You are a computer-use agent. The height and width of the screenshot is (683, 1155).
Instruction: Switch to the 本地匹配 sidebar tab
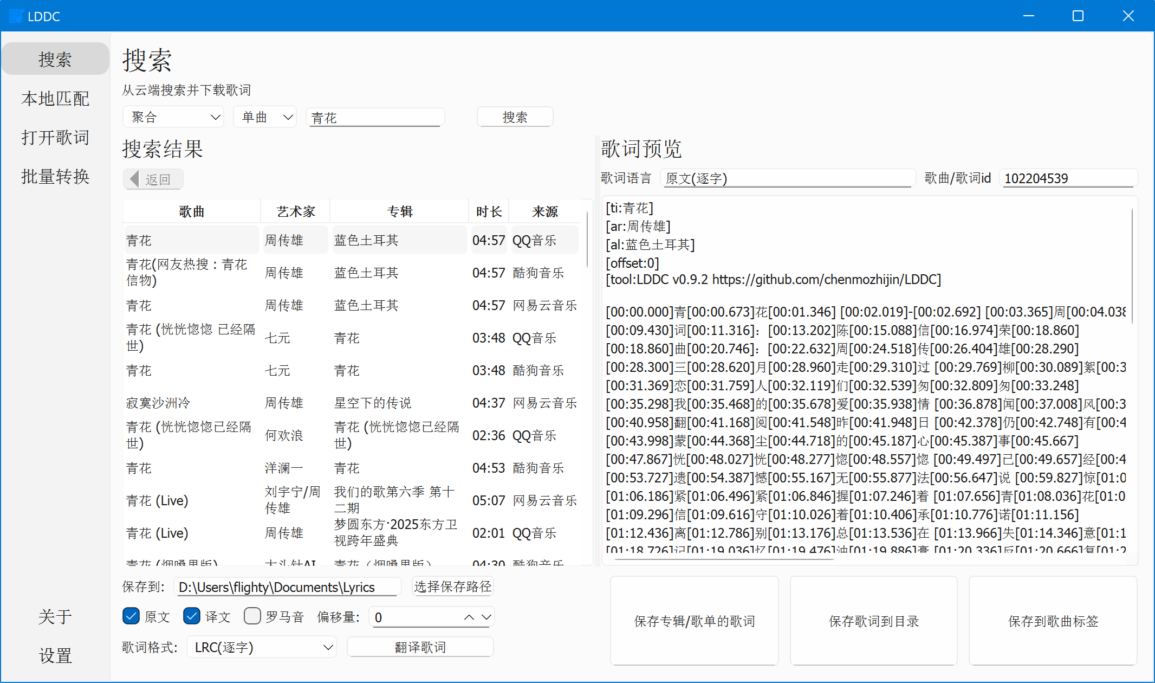pos(55,99)
